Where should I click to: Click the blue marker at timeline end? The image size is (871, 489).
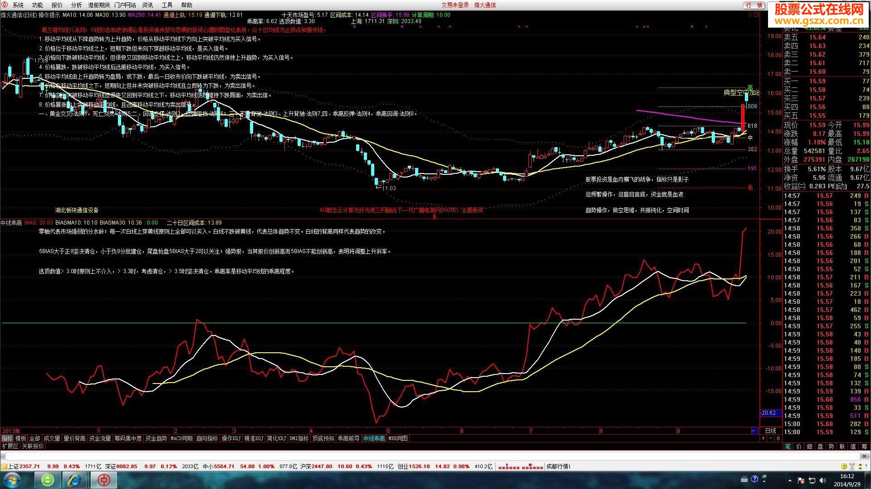pyautogui.click(x=755, y=431)
